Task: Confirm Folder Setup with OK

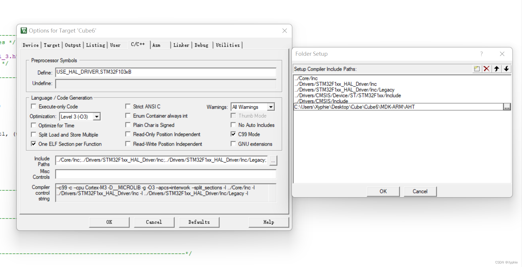Action: click(x=383, y=191)
